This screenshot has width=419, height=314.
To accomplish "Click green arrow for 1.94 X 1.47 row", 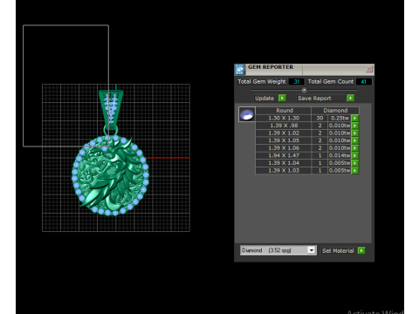I will [354, 155].
